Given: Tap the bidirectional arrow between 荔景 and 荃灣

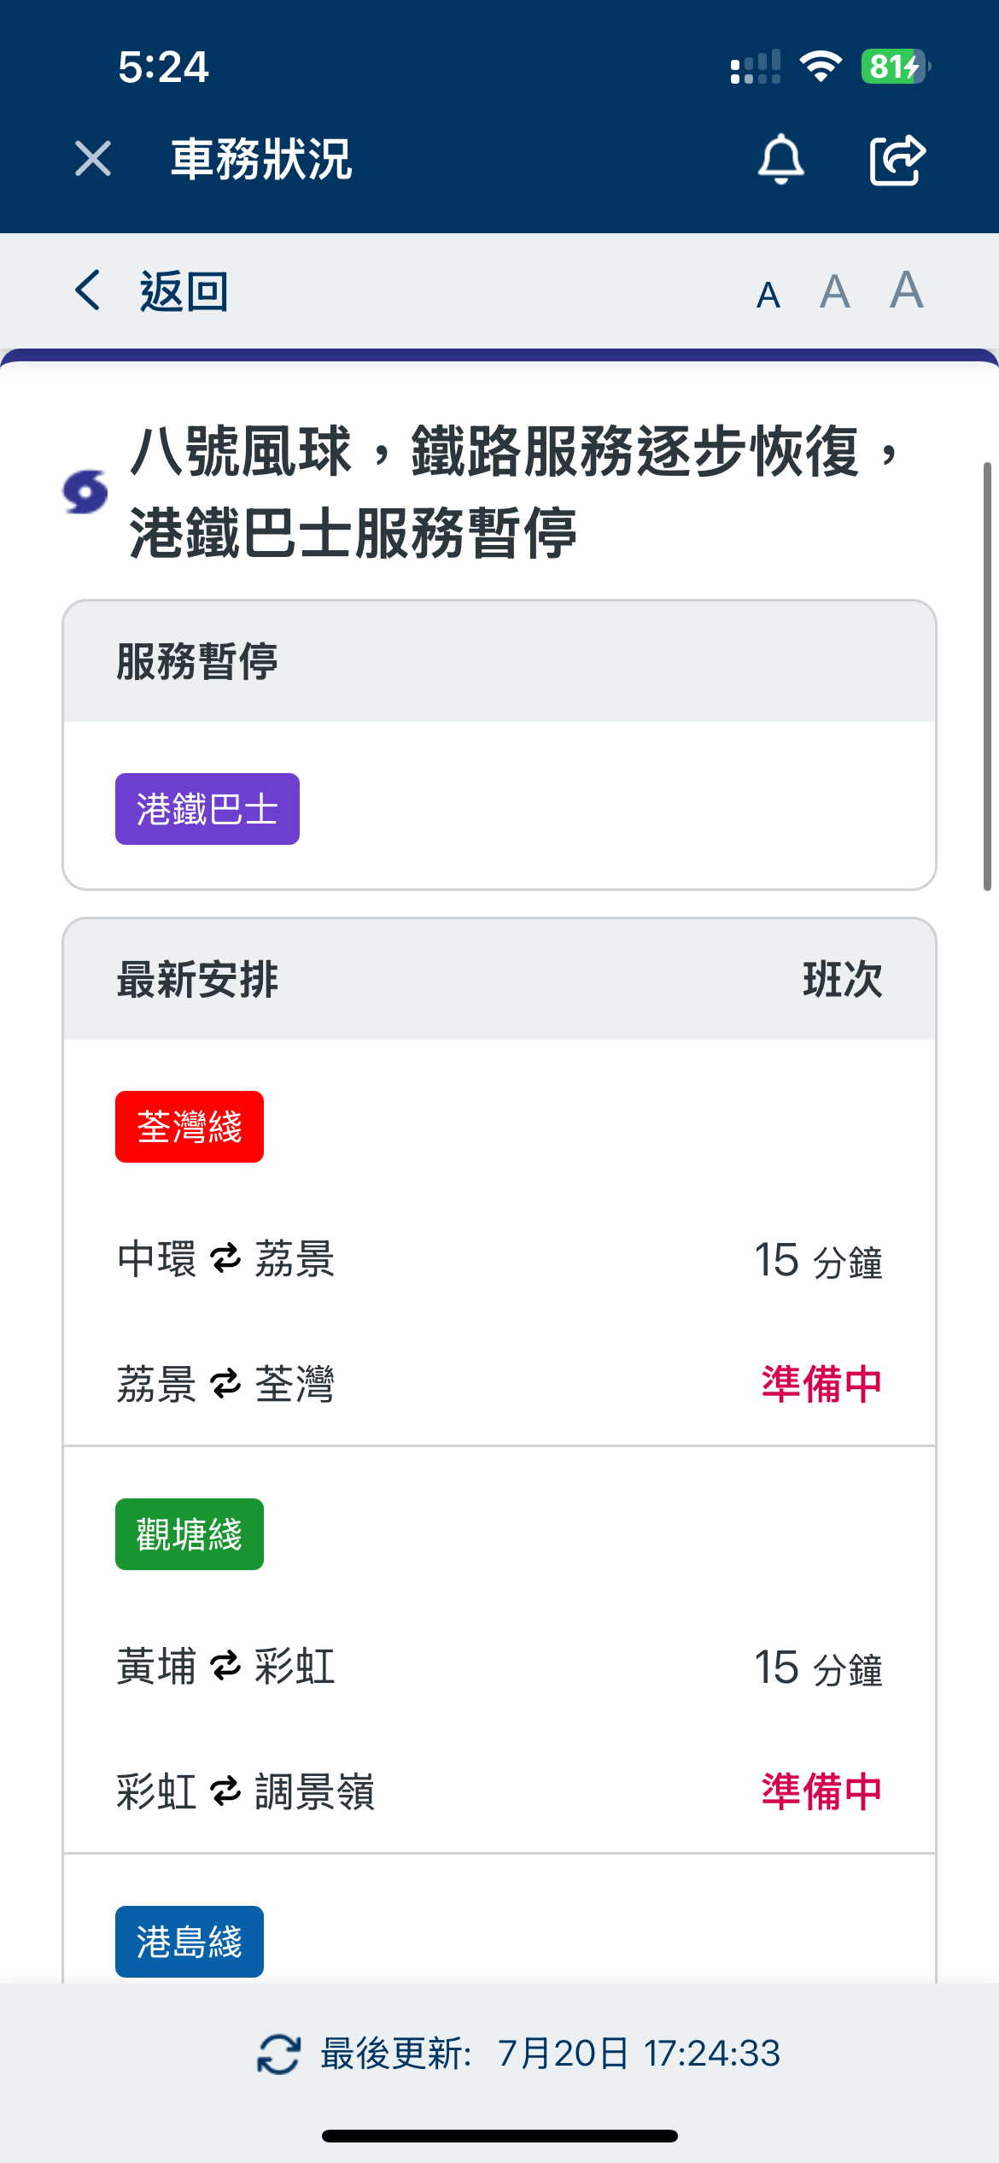Looking at the screenshot, I should [x=225, y=1384].
